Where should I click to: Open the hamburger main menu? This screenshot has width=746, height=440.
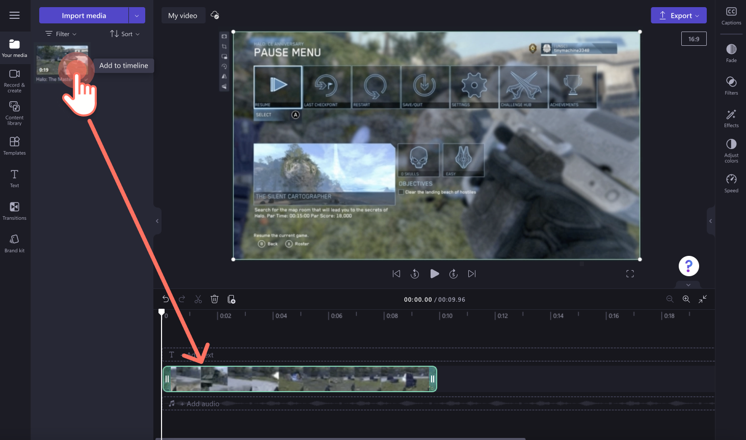[15, 15]
